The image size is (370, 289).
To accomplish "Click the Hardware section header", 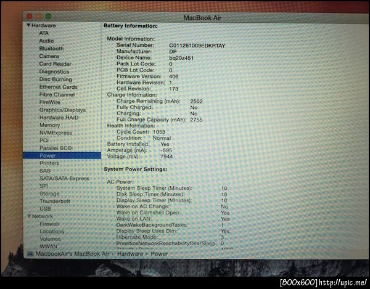I will pyautogui.click(x=44, y=25).
